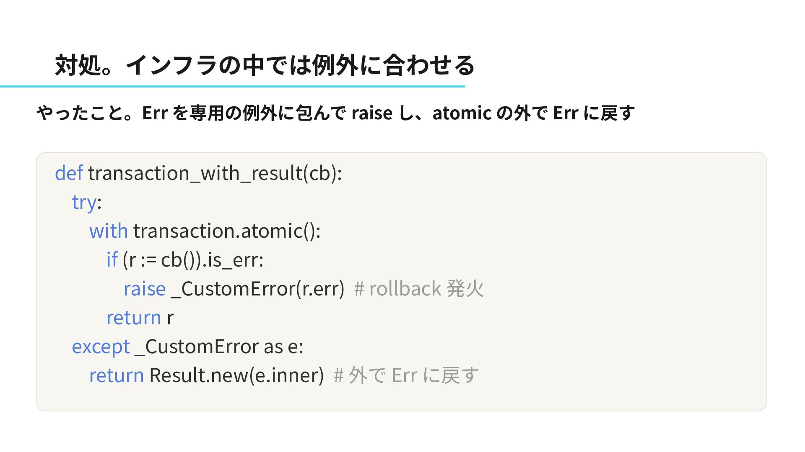Click the def keyword in the code

point(69,173)
